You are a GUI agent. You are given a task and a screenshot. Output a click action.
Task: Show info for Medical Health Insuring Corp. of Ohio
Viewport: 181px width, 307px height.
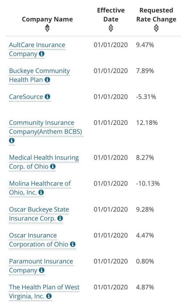pos(53,166)
